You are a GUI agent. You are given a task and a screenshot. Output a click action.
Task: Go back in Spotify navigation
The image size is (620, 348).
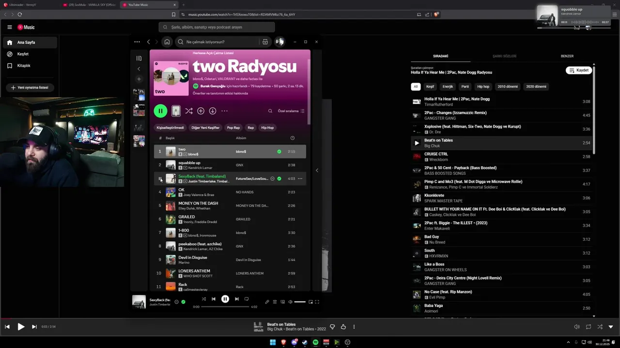point(149,42)
